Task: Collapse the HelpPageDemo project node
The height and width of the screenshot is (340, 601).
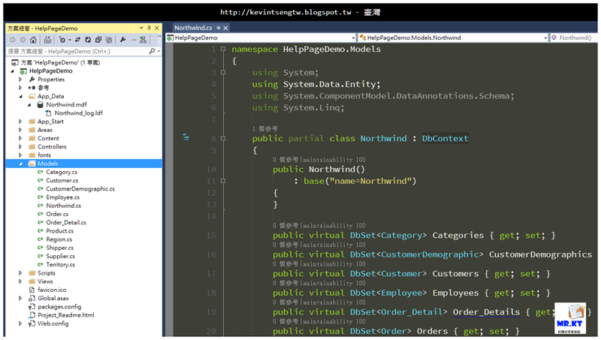Action: [x=12, y=71]
